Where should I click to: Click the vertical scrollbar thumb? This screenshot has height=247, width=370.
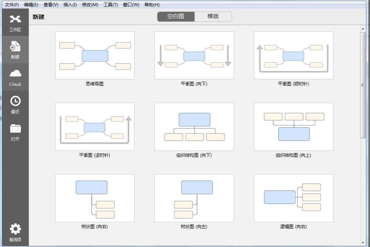pos(363,85)
